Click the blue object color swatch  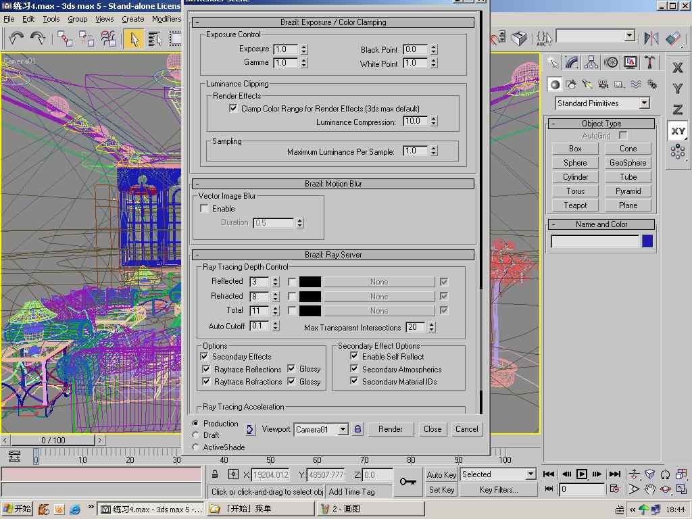(x=647, y=241)
